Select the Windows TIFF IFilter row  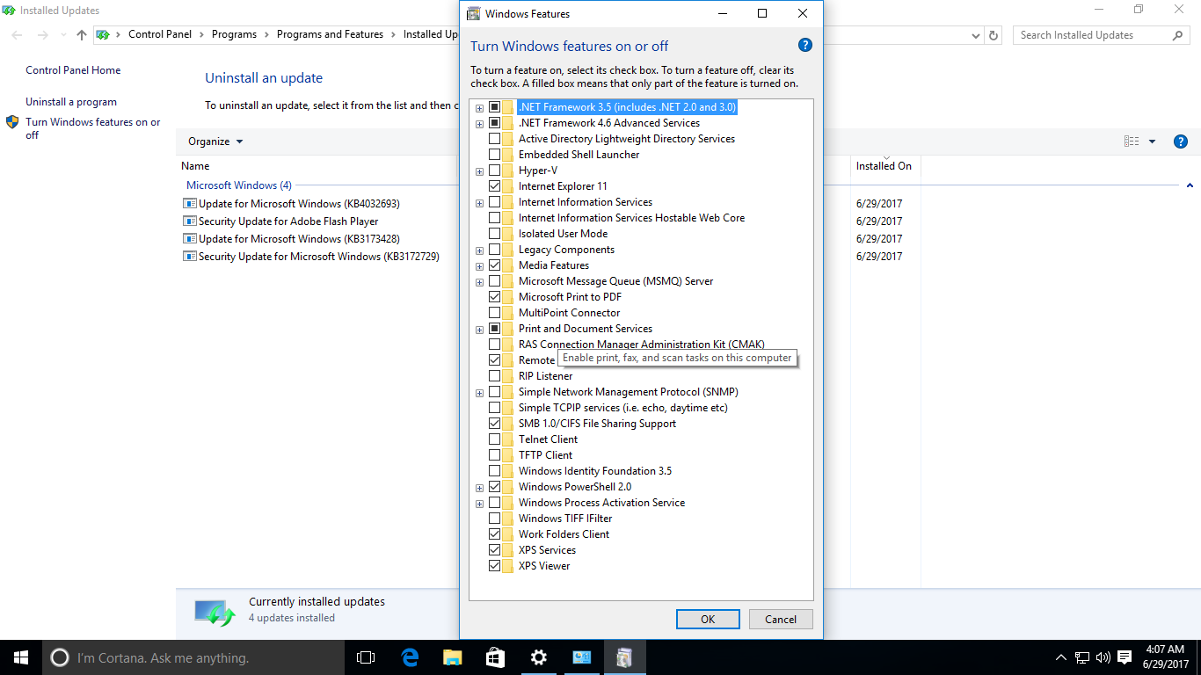coord(565,519)
